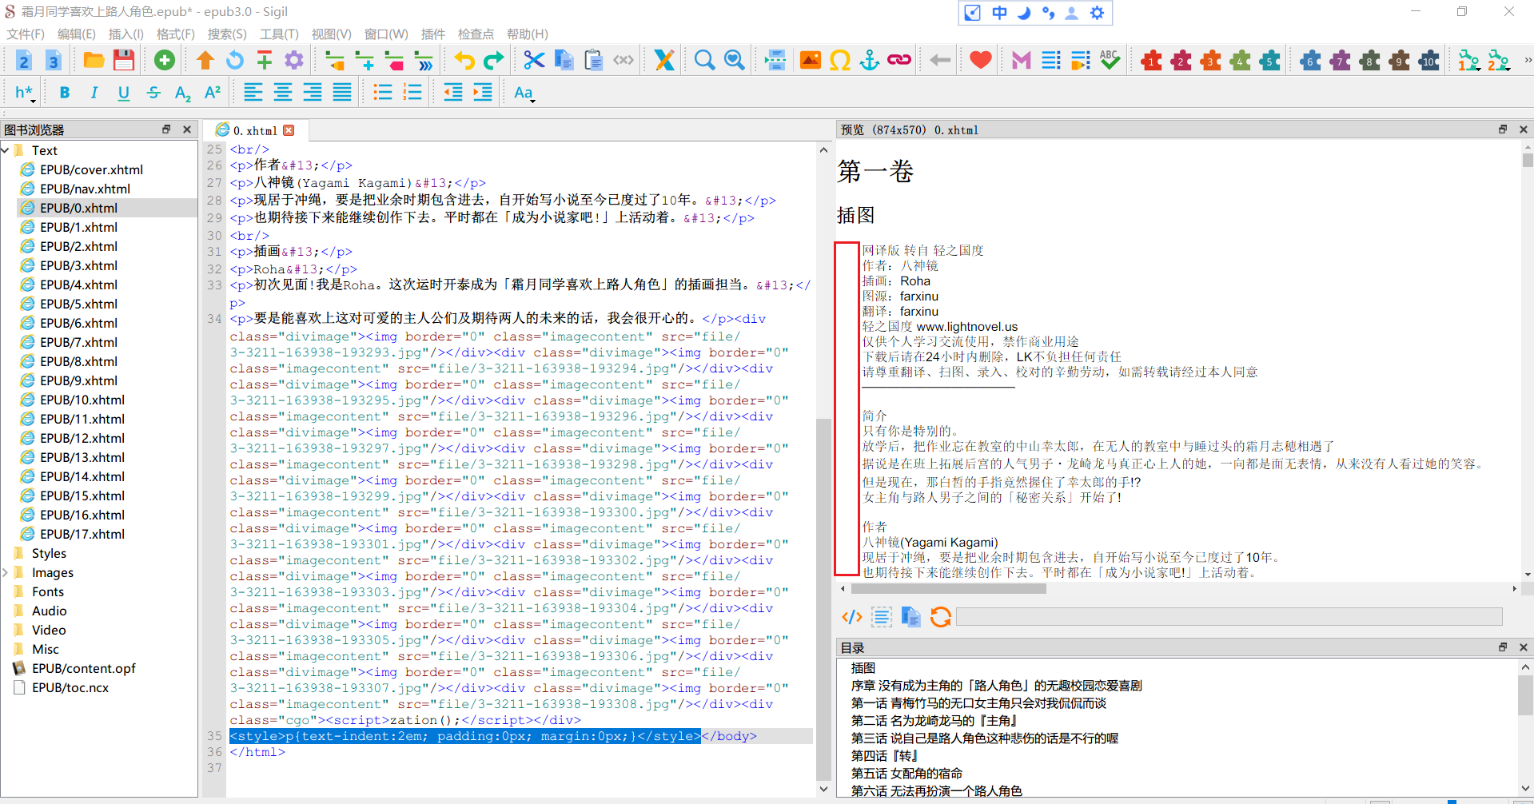Click the back navigation arrow

coord(938,59)
